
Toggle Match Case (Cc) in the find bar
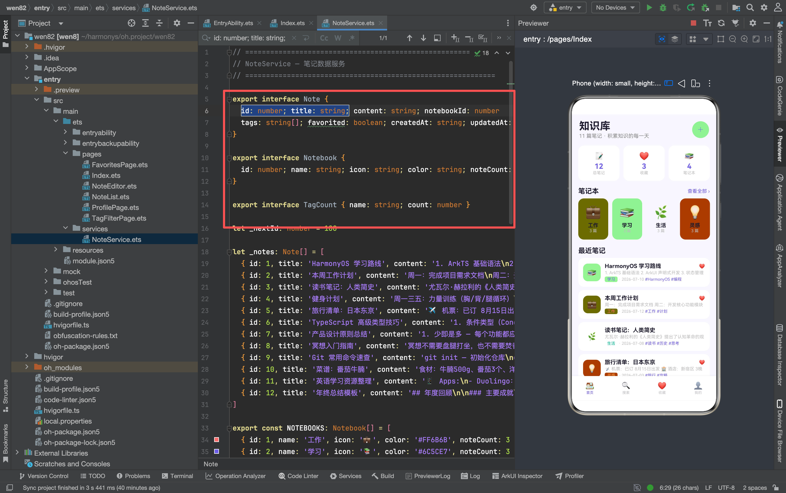pos(324,38)
